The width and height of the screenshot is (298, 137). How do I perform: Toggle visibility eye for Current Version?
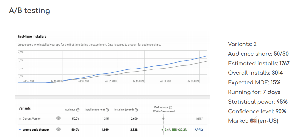58,118
